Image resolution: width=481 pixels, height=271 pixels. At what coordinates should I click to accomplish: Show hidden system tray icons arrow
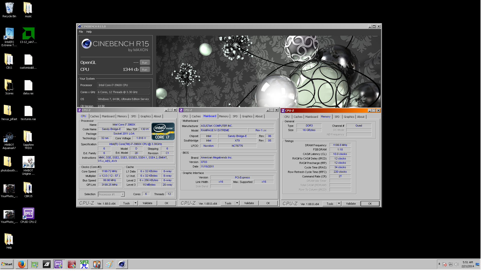pyautogui.click(x=439, y=264)
